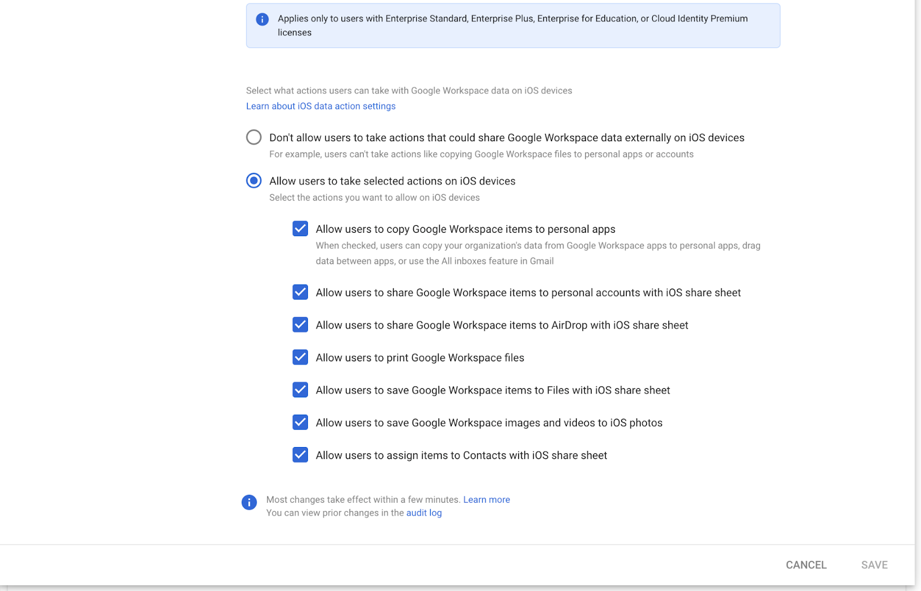The image size is (921, 591).
Task: Uncheck copy Google Workspace items to personal apps
Action: pyautogui.click(x=300, y=229)
